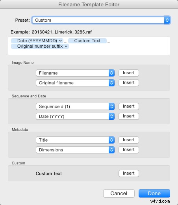This screenshot has height=205, width=178.
Task: Open the Filename dropdown under Image Name
Action: 75,73
